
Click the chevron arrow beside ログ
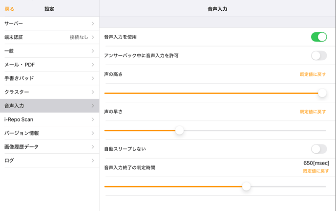pyautogui.click(x=93, y=161)
